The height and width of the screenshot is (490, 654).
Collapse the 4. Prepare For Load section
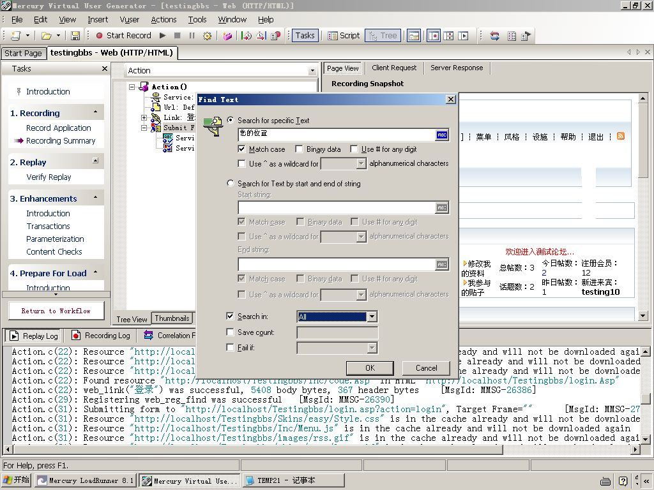click(x=96, y=272)
